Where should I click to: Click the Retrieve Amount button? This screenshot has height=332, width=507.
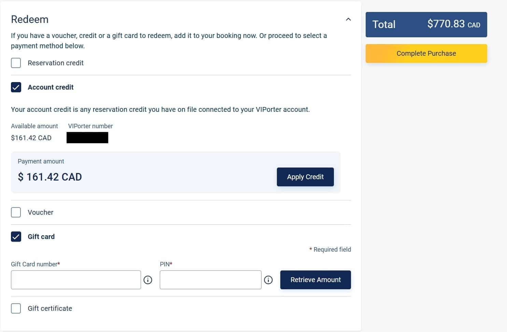click(315, 280)
